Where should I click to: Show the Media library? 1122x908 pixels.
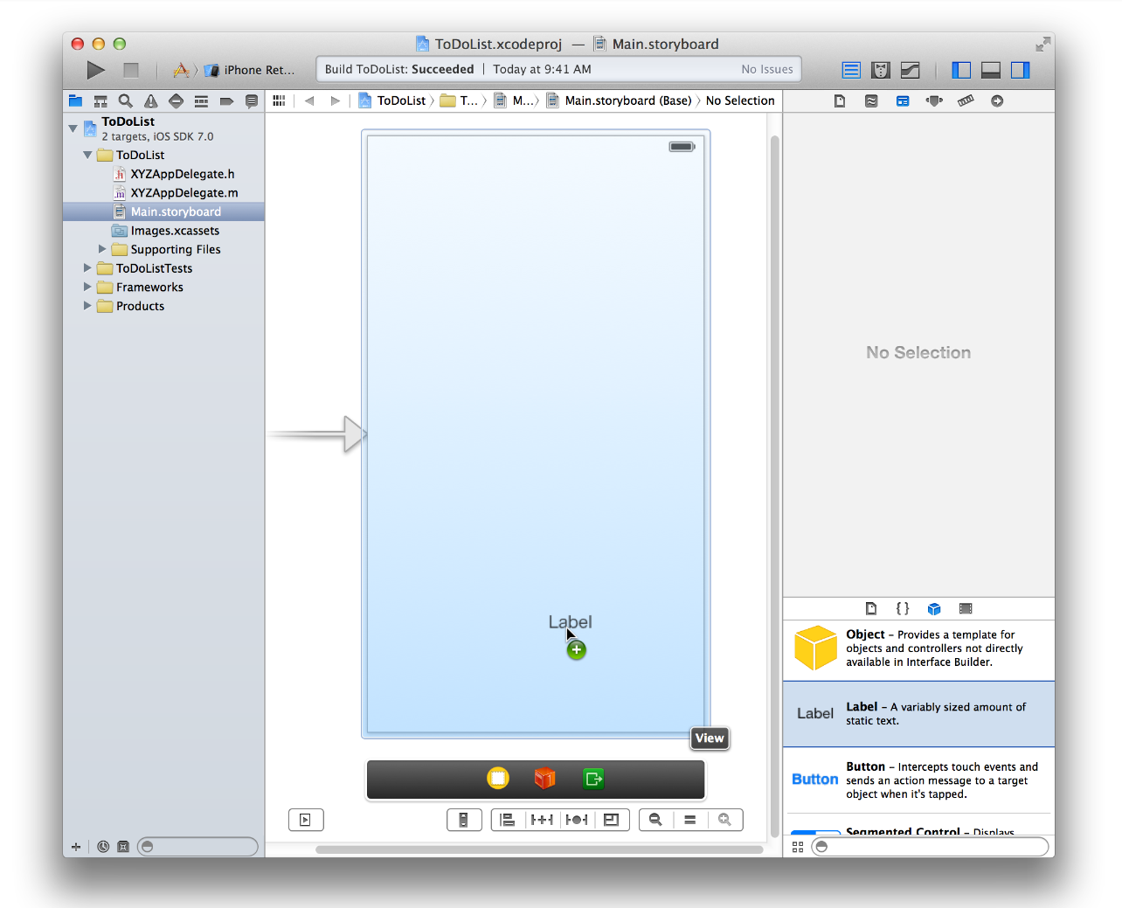coord(966,608)
